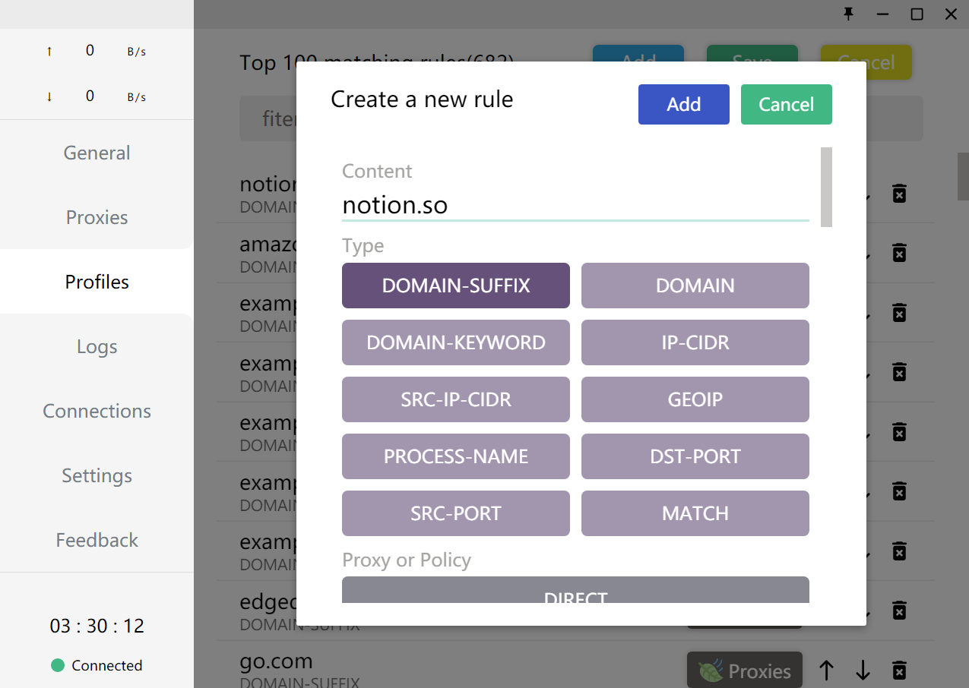Delete the go.com rule via its trash icon

pyautogui.click(x=899, y=670)
